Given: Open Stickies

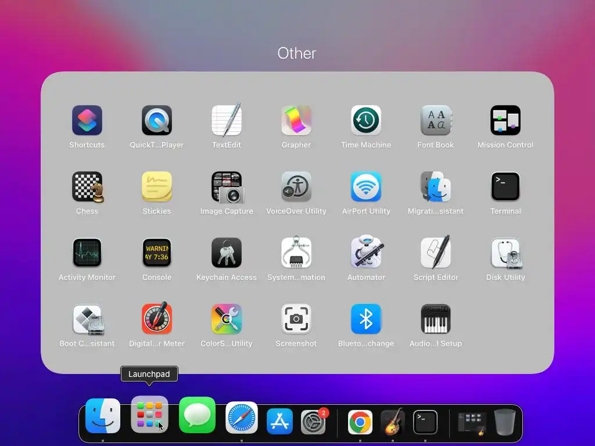Looking at the screenshot, I should 157,186.
